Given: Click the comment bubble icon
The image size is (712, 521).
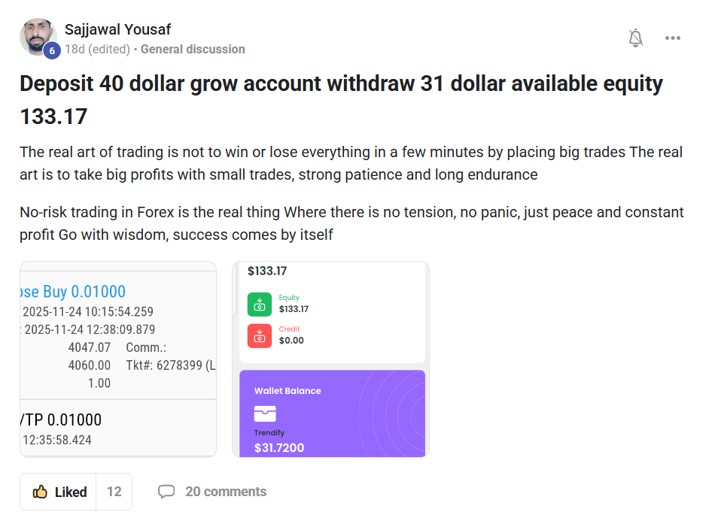Looking at the screenshot, I should pos(166,492).
